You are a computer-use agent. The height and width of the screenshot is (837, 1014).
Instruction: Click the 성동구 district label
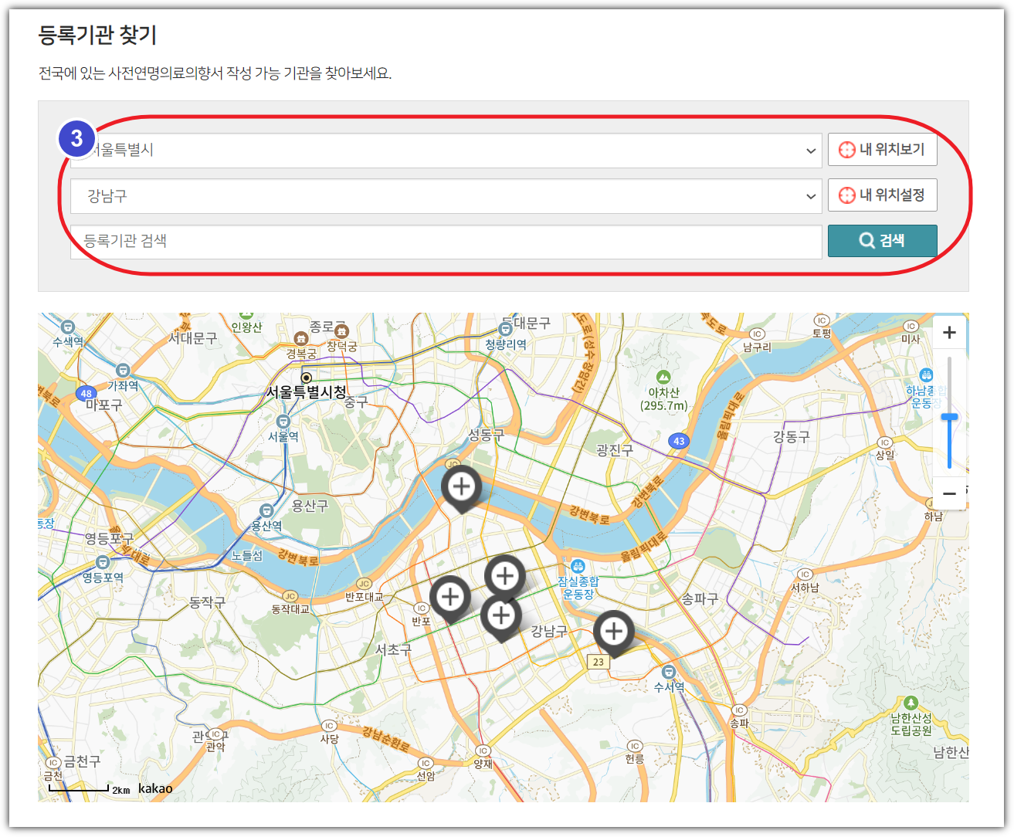pos(486,435)
